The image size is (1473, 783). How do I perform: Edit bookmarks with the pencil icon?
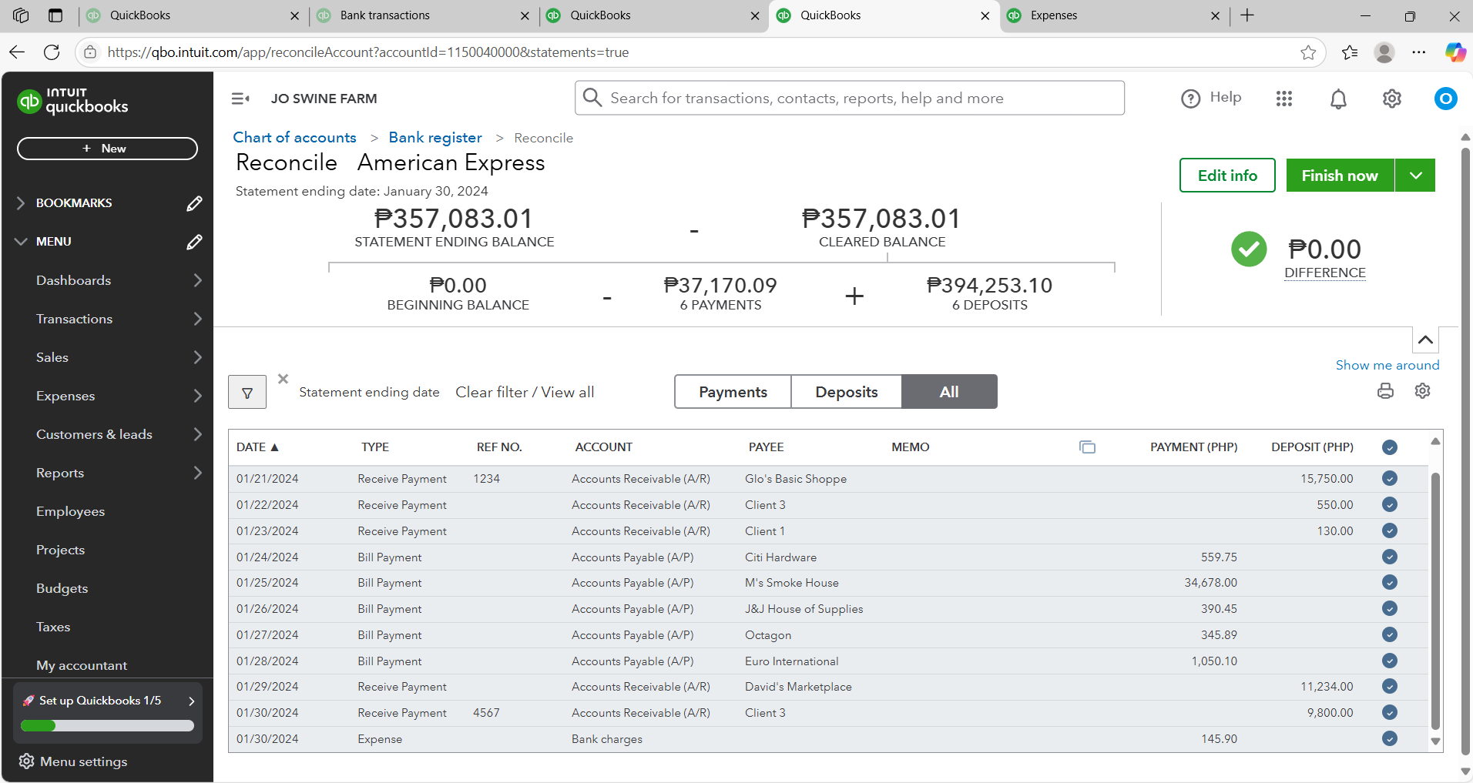click(194, 203)
